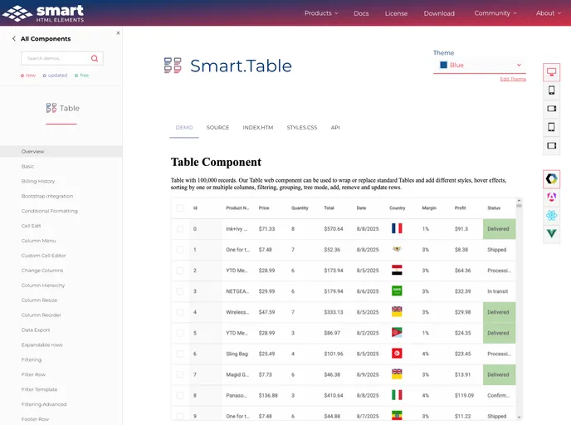Click the blue theme color swatch
This screenshot has width=571, height=425.
tap(443, 65)
